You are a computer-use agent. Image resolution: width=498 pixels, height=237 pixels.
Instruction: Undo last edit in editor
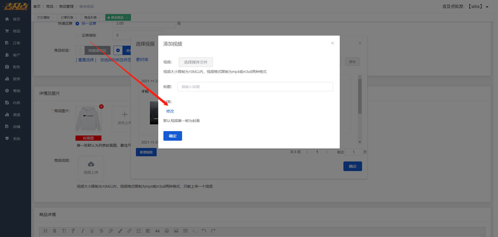[x=204, y=231]
